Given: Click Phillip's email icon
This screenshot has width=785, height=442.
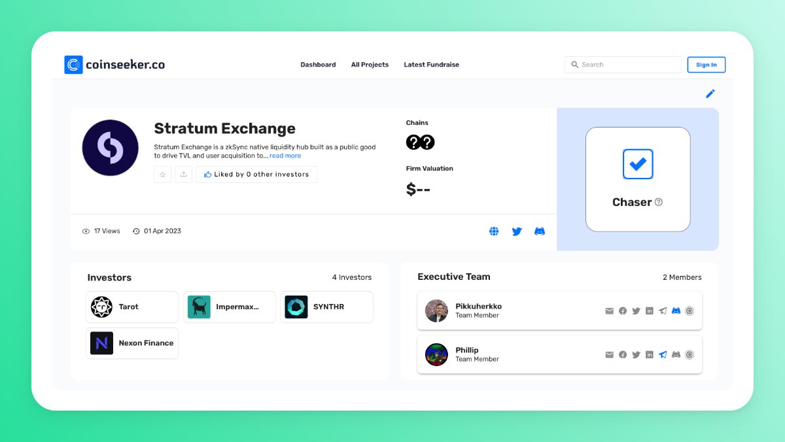Looking at the screenshot, I should point(609,355).
